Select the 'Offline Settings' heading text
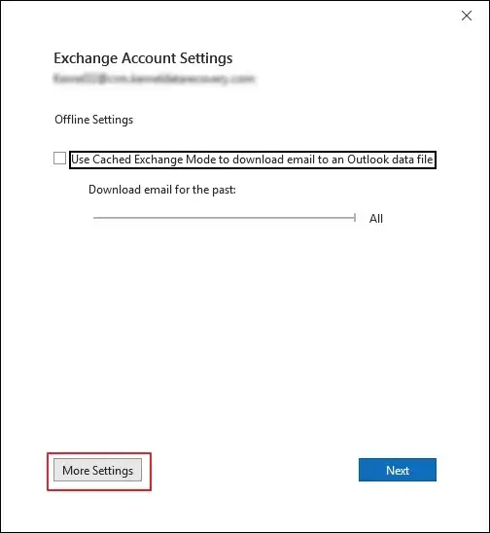Image resolution: width=490 pixels, height=533 pixels. [x=93, y=120]
